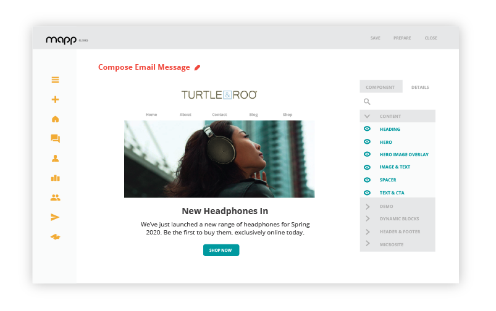Screen dimensions: 496x311
Task: Click the headphones hero image
Action: (x=219, y=159)
